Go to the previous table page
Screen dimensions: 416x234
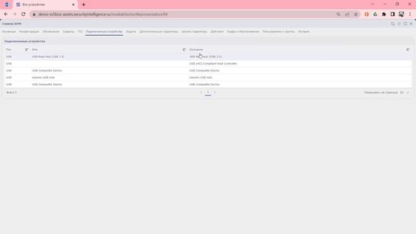tap(201, 92)
